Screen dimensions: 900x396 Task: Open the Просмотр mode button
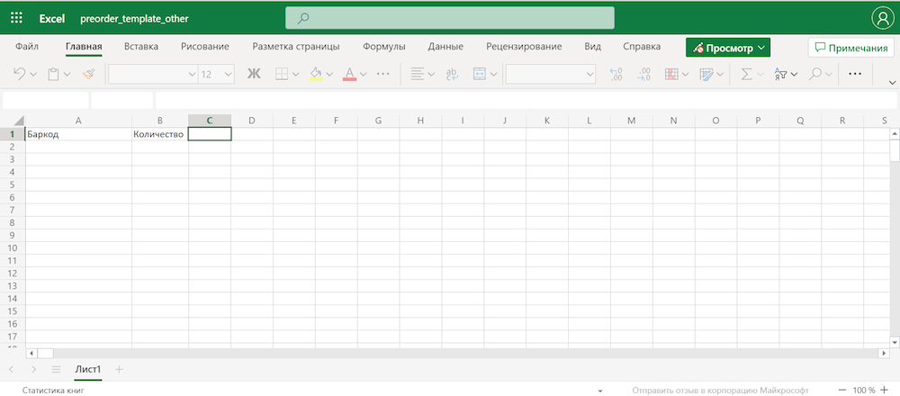728,48
